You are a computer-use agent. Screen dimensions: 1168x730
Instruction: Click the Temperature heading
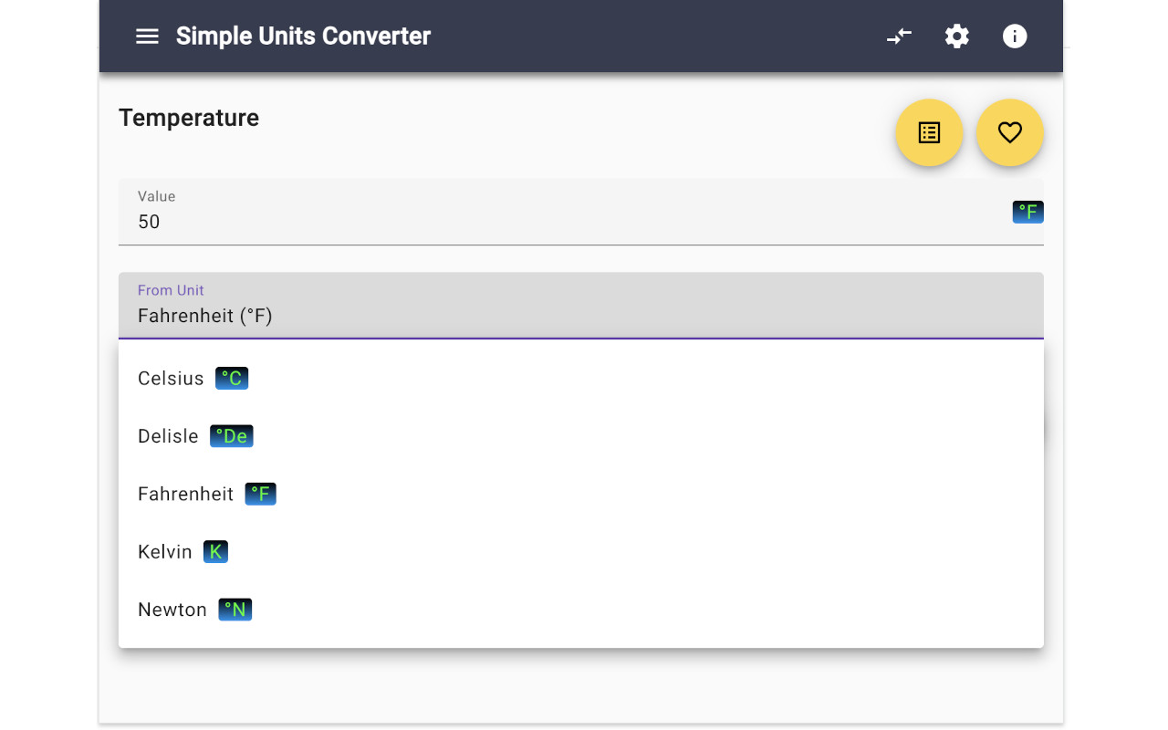pos(188,118)
